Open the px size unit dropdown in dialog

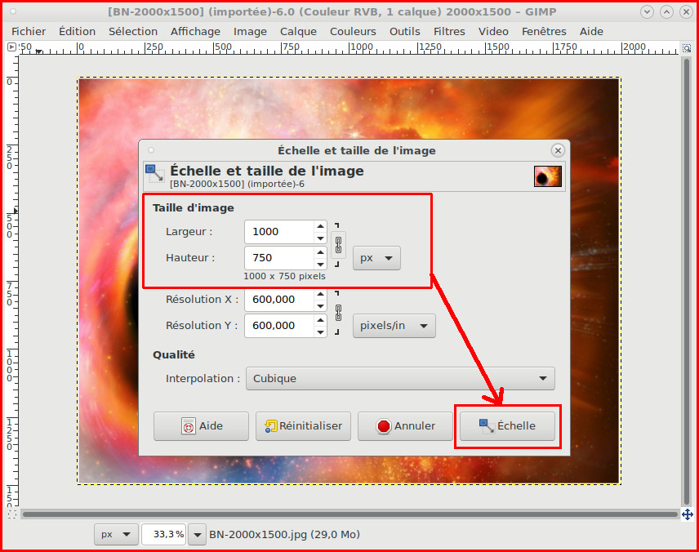coord(376,258)
